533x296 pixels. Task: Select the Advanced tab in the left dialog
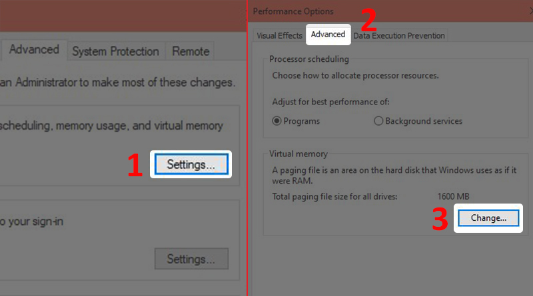[x=34, y=50]
